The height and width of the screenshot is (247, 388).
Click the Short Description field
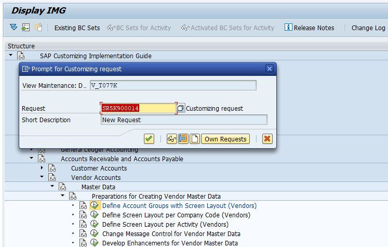pyautogui.click(x=184, y=120)
